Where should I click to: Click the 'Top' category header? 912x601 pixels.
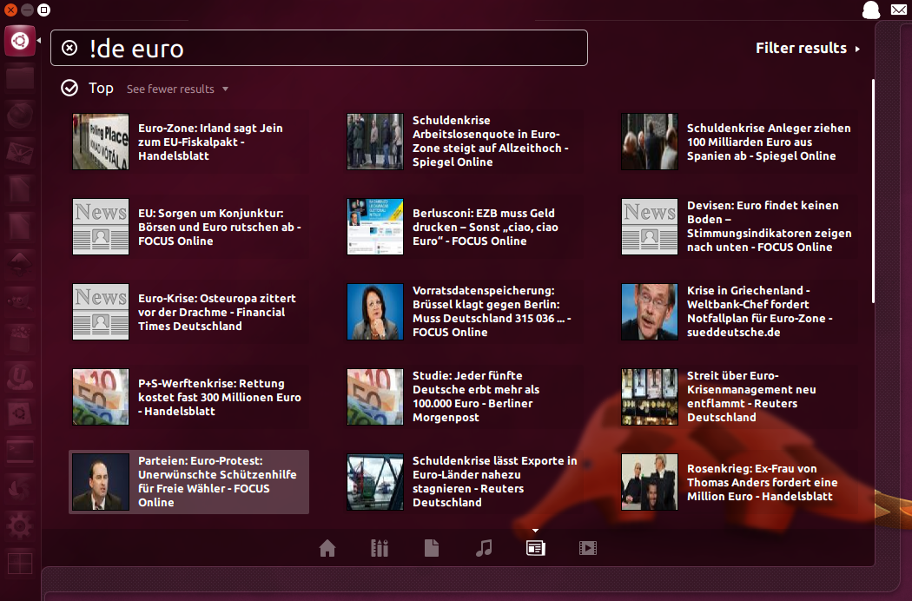pyautogui.click(x=100, y=89)
